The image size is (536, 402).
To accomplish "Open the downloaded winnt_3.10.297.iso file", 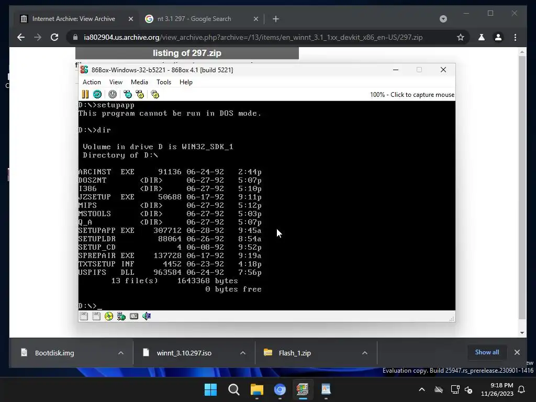I will tap(184, 353).
